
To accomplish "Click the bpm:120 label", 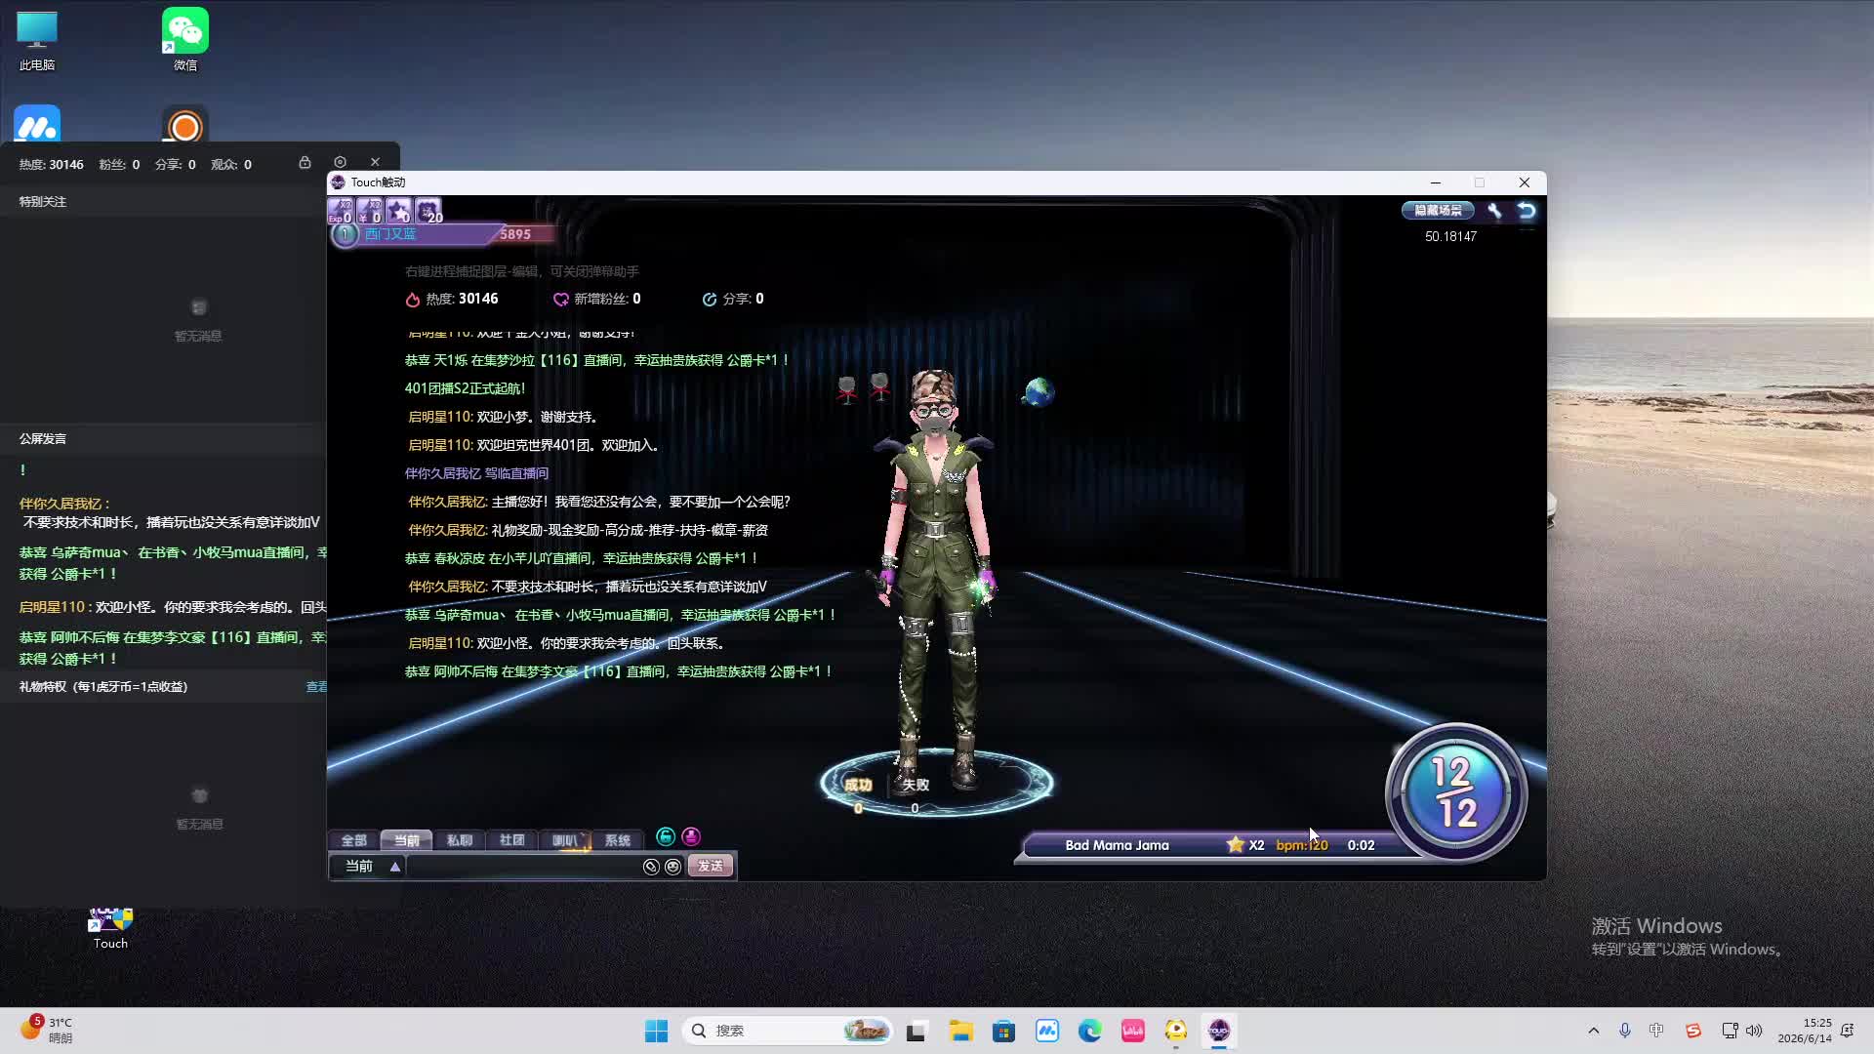I will [x=1302, y=845].
